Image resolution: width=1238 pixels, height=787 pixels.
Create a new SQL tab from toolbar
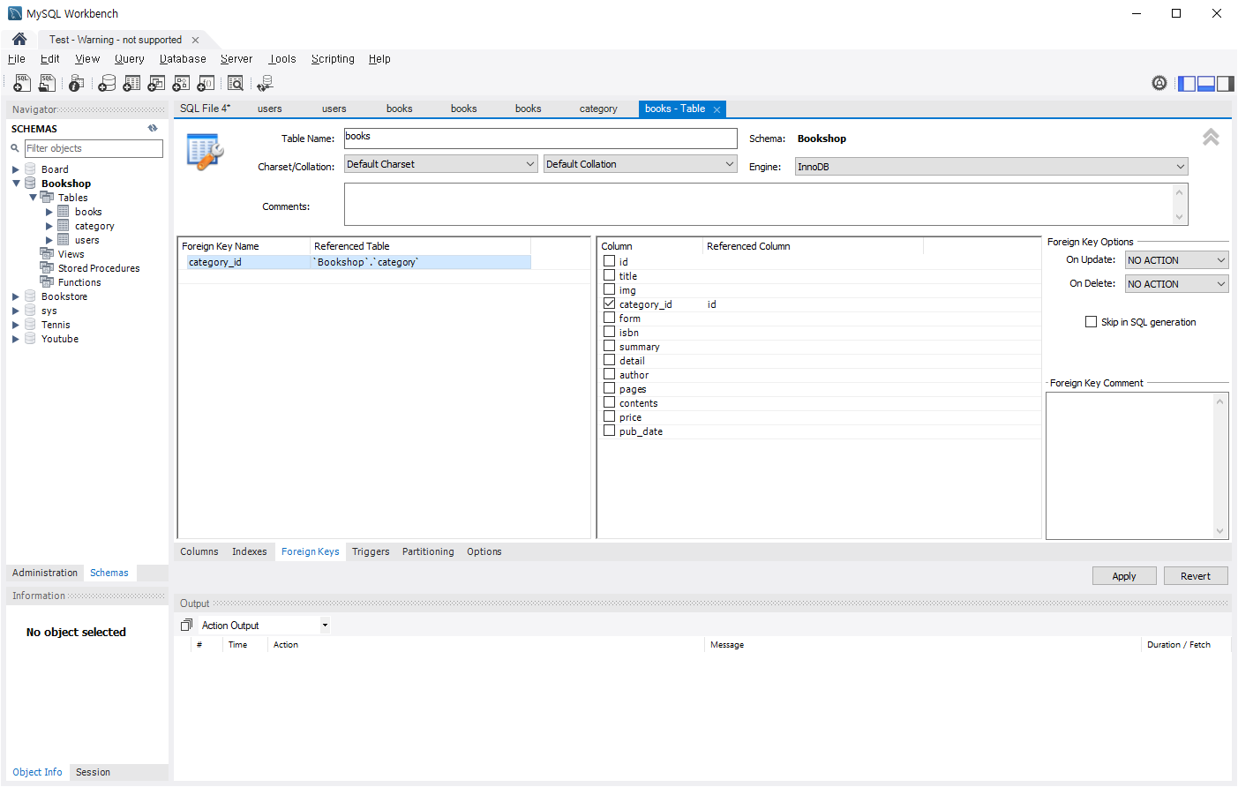22,83
